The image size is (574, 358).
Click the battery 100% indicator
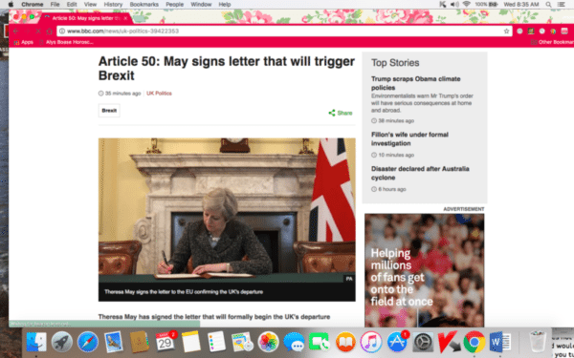(x=486, y=5)
